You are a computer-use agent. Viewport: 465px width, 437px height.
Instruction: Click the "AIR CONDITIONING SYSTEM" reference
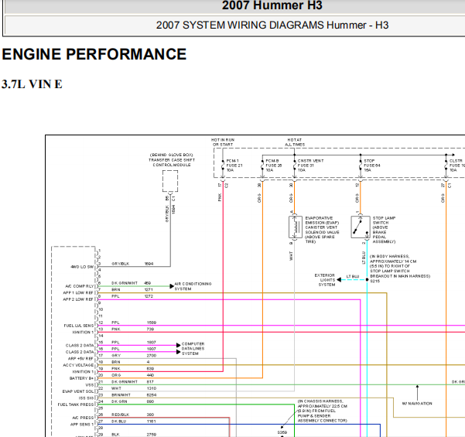pyautogui.click(x=193, y=286)
